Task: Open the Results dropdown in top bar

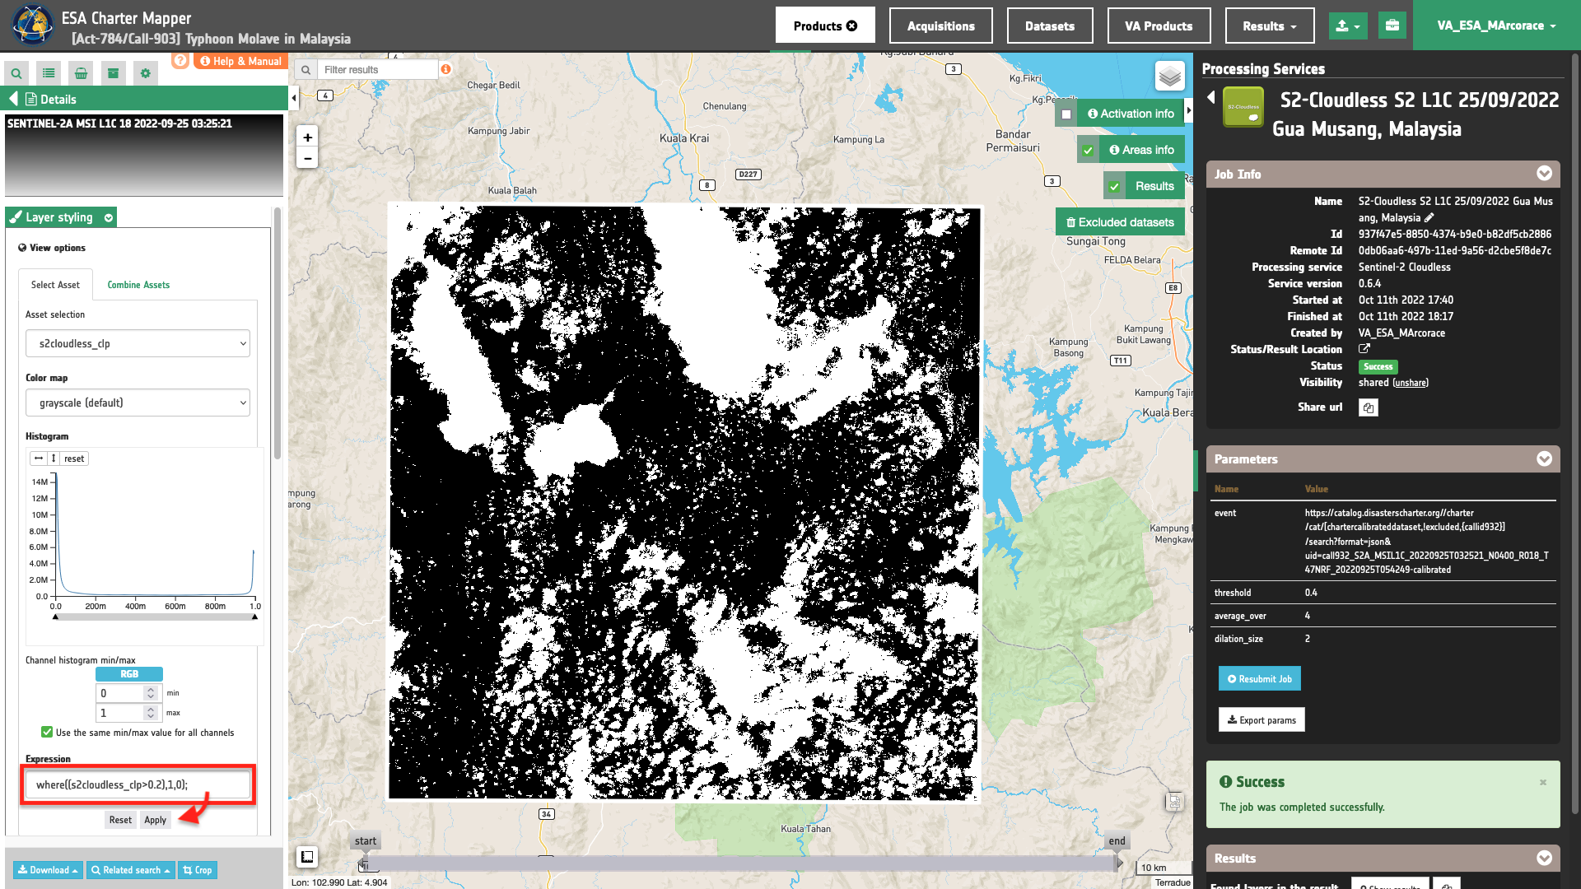Action: 1269,26
